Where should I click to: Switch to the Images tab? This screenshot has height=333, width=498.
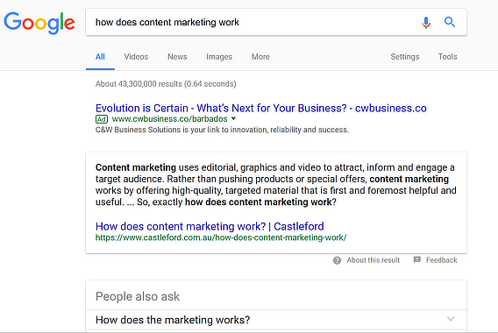point(219,57)
